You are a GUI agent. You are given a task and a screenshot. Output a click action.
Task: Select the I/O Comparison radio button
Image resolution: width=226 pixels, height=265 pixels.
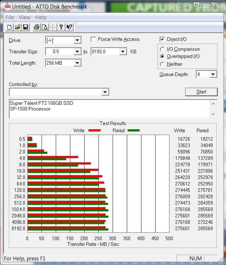[162, 49]
